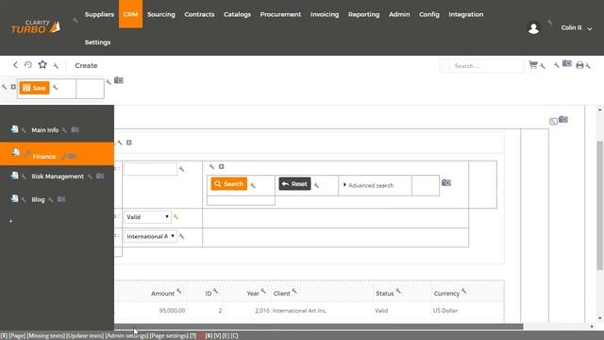
Task: Click the camera icon right of Advanced search
Action: (x=446, y=182)
